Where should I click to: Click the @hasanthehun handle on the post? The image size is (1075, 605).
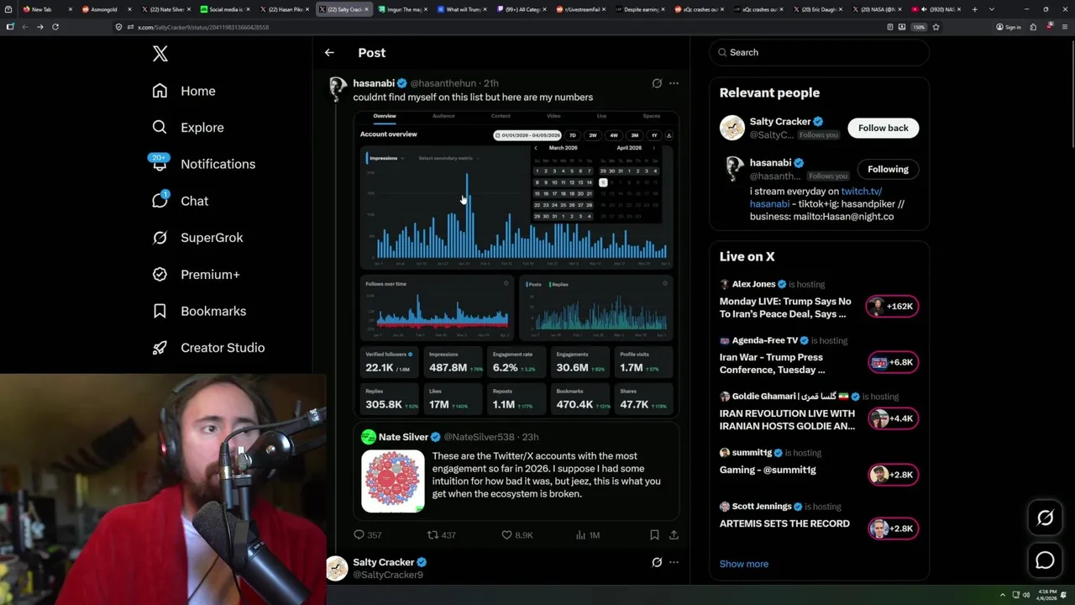click(x=443, y=83)
